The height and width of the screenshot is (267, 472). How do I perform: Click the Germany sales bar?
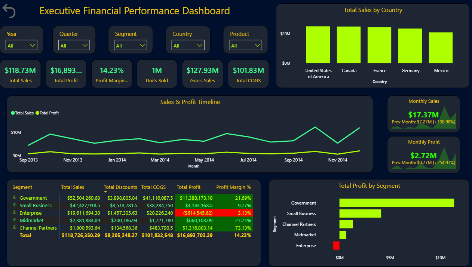coord(410,46)
